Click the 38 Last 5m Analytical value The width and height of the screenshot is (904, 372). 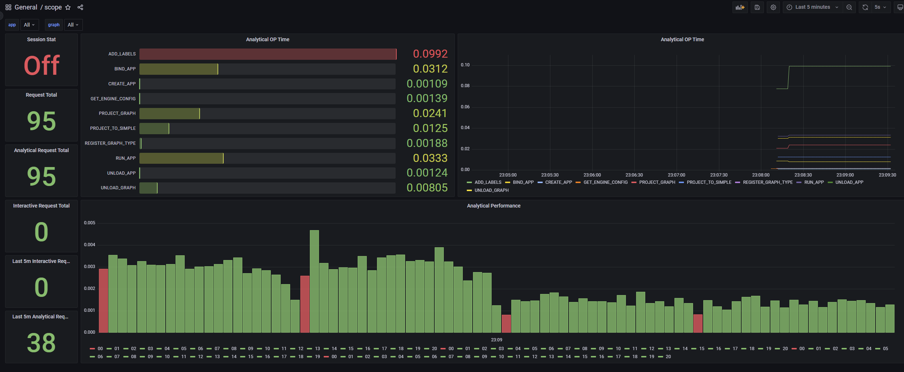pyautogui.click(x=41, y=343)
